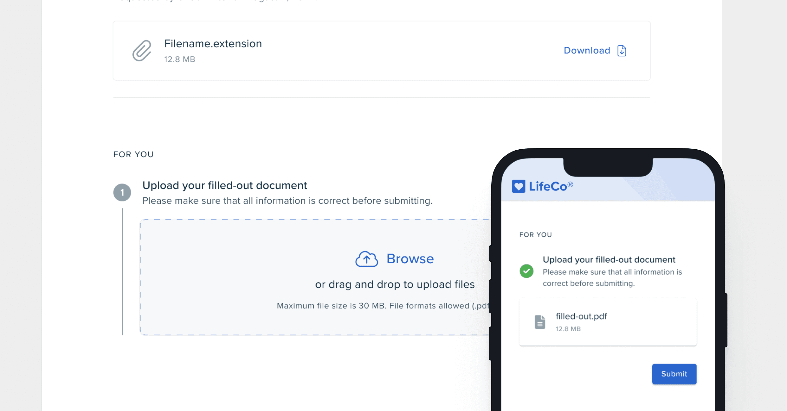This screenshot has height=411, width=787.
Task: Click the 12.8 MB size under Filename.extension
Action: (x=179, y=59)
